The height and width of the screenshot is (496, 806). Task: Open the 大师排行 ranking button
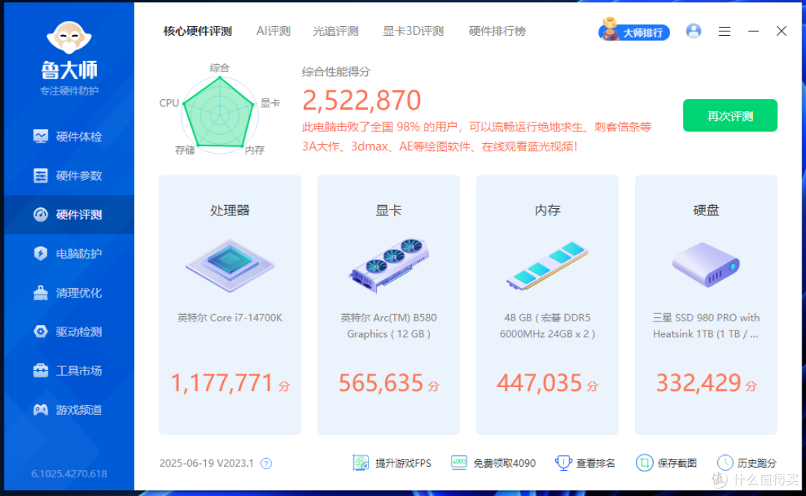click(634, 31)
